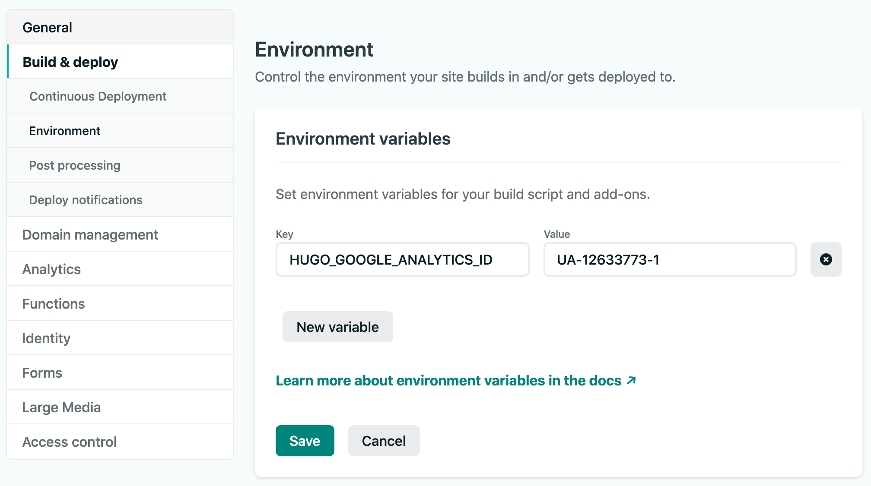This screenshot has height=486, width=871.
Task: Click the New variable button
Action: tap(337, 326)
